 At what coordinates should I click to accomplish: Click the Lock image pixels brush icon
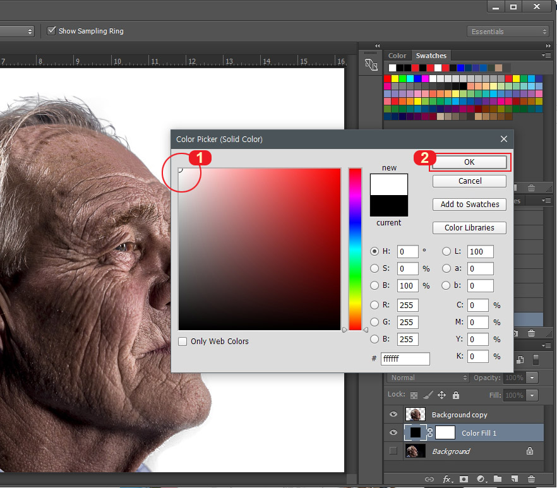click(x=428, y=395)
